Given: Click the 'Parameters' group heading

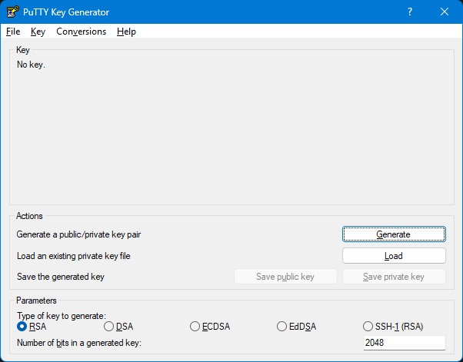Looking at the screenshot, I should point(36,301).
